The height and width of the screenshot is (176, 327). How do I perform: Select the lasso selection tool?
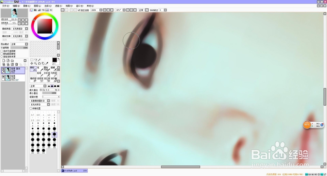[x=35, y=60]
